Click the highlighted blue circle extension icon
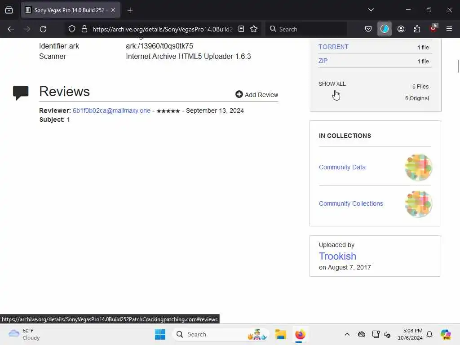The width and height of the screenshot is (460, 345). click(385, 29)
